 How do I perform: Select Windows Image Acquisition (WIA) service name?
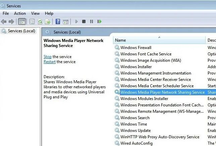(151, 60)
